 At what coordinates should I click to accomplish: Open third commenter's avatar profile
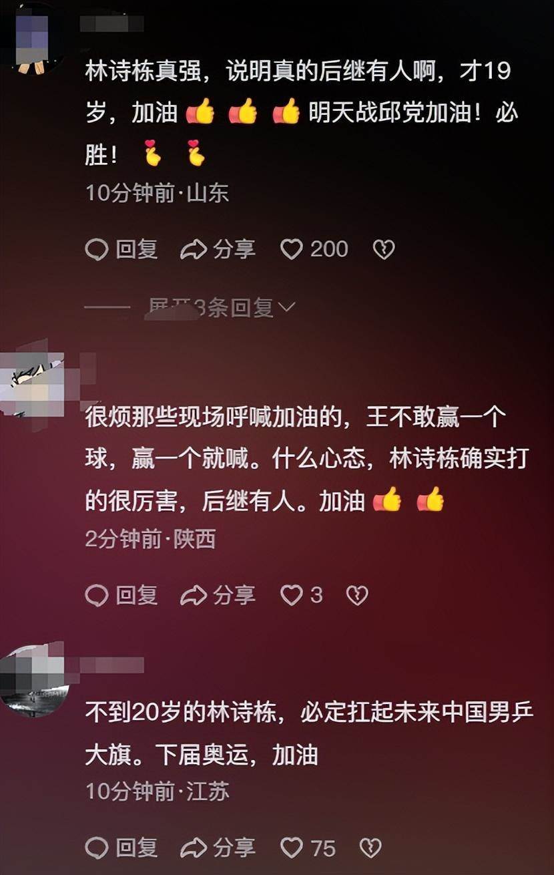pyautogui.click(x=35, y=680)
